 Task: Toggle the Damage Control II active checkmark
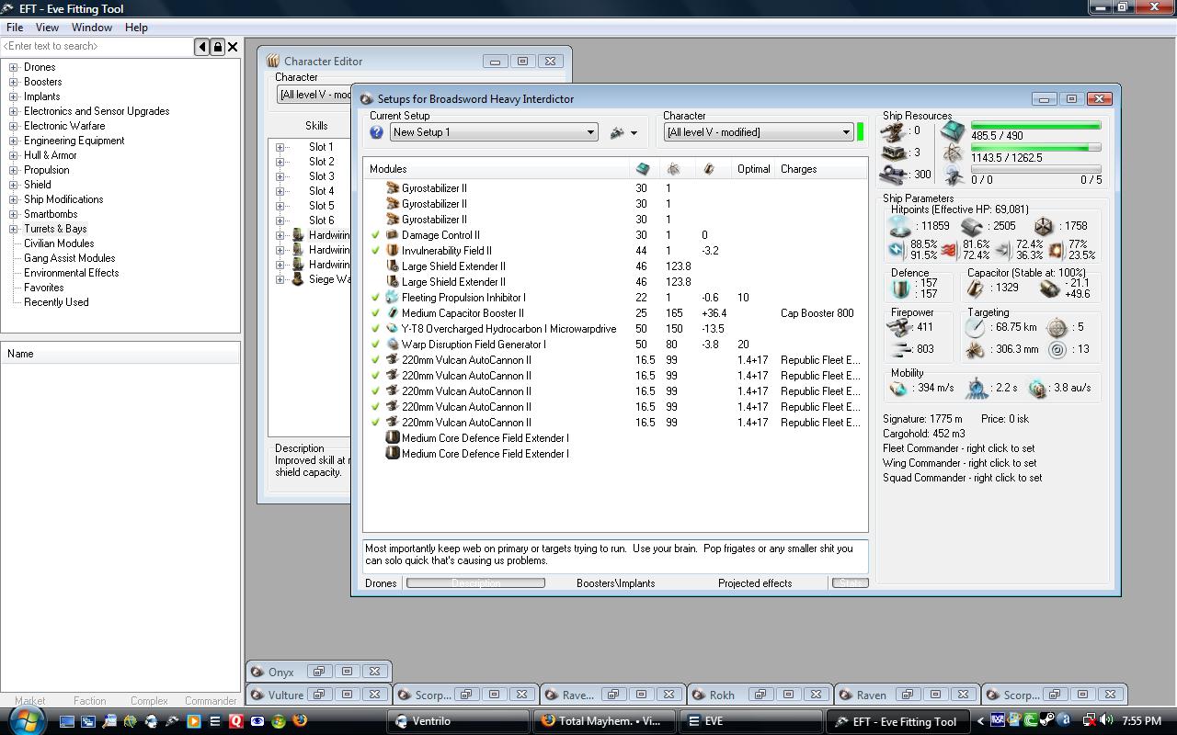tap(375, 235)
